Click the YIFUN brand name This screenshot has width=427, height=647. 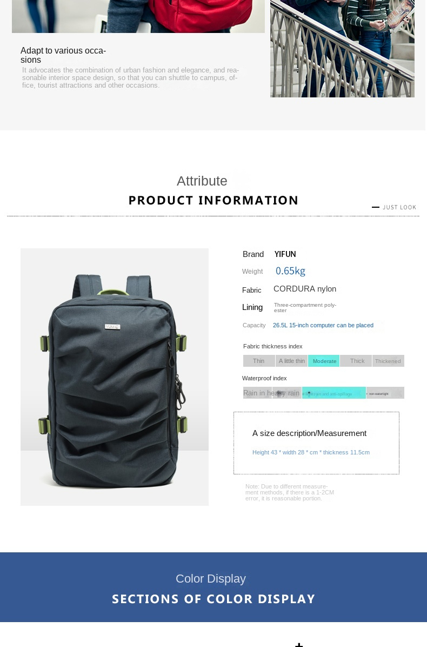(x=285, y=254)
